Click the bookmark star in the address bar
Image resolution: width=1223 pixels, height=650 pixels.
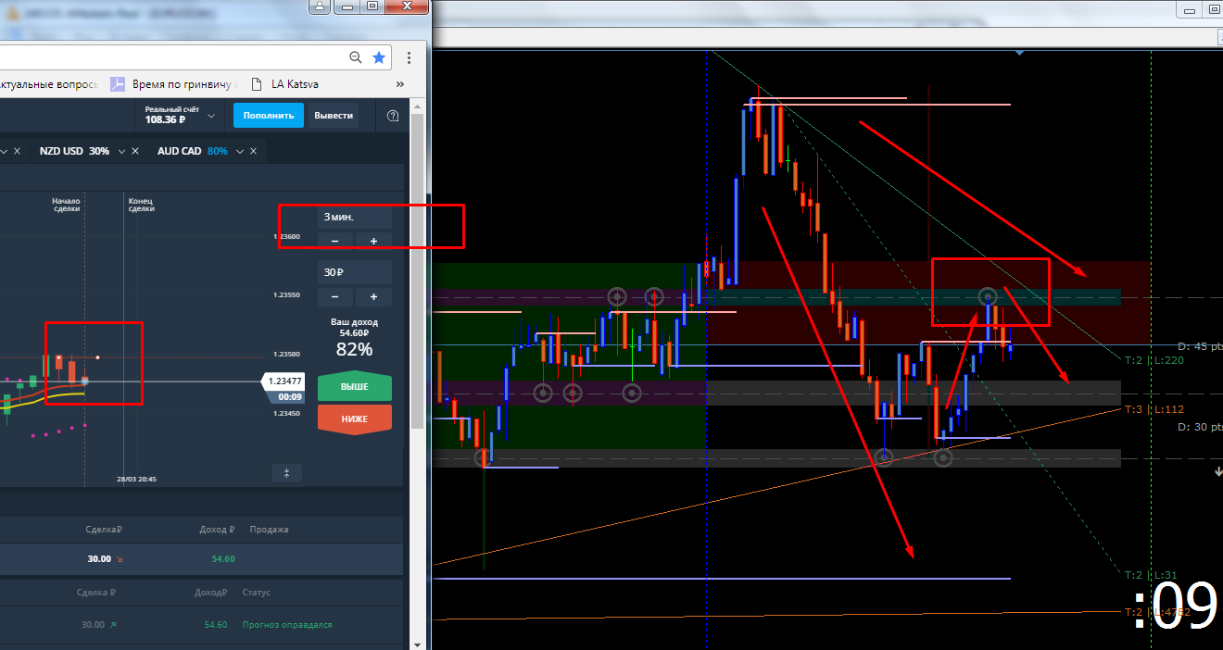[x=379, y=57]
